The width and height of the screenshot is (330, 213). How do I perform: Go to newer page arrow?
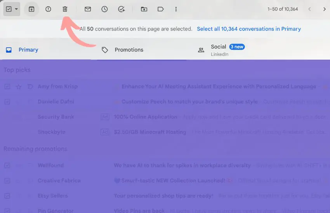[x=309, y=9]
